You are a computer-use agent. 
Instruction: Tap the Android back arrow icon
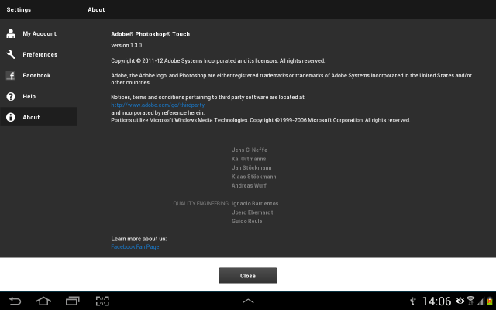point(15,301)
